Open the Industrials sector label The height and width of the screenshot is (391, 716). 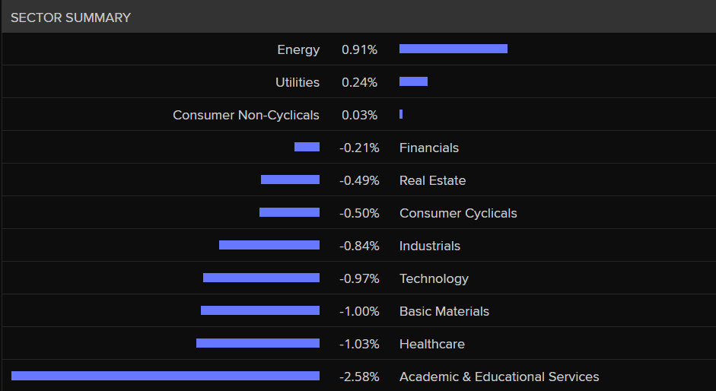[430, 246]
